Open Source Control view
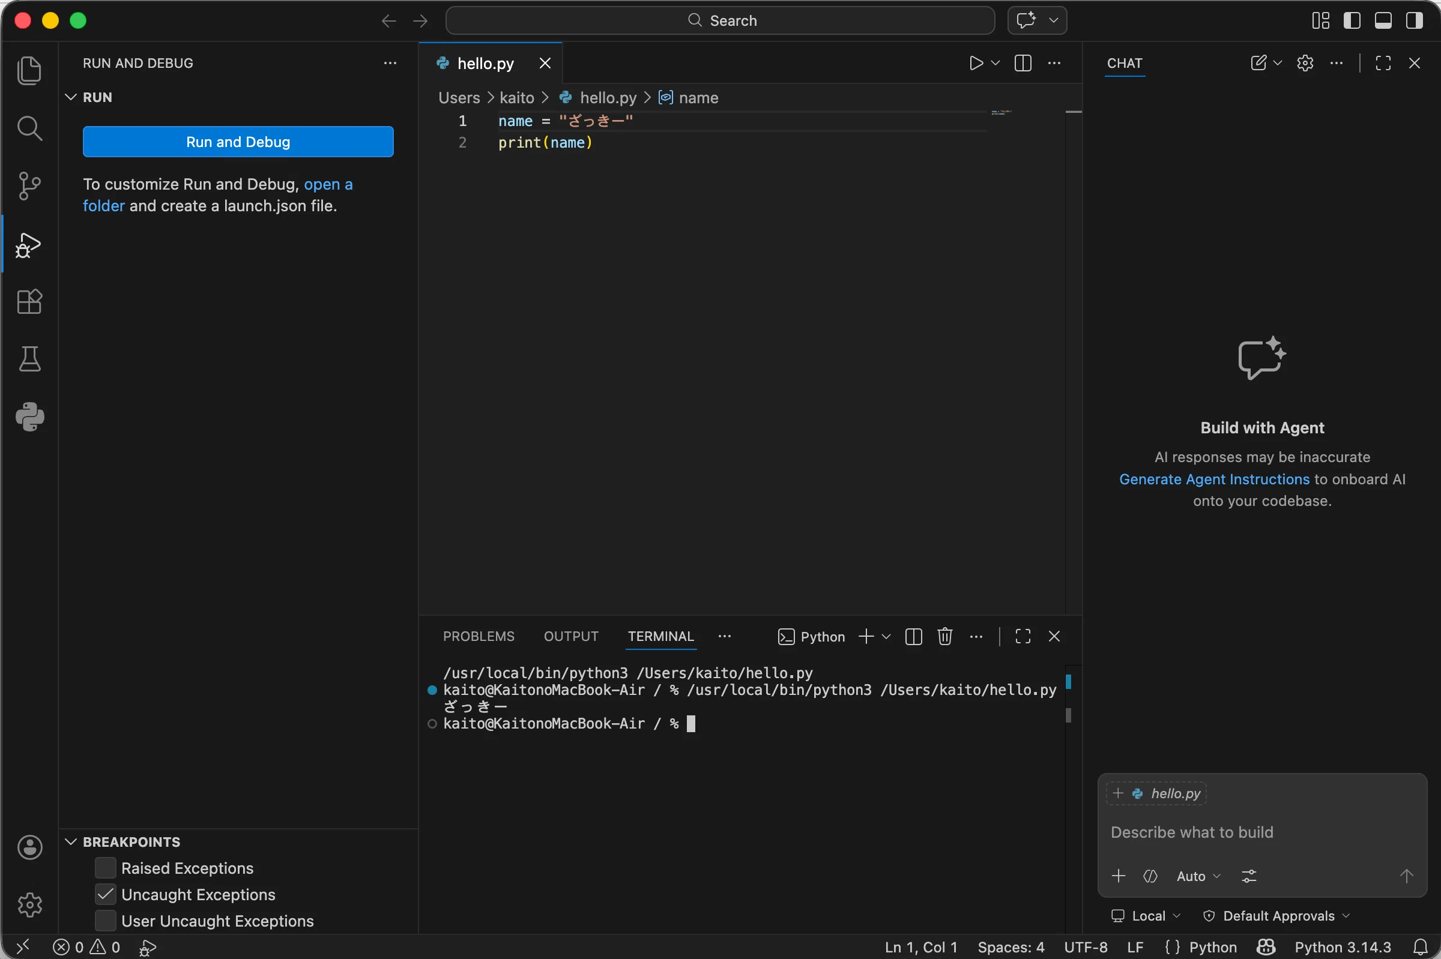The width and height of the screenshot is (1441, 959). pos(29,186)
